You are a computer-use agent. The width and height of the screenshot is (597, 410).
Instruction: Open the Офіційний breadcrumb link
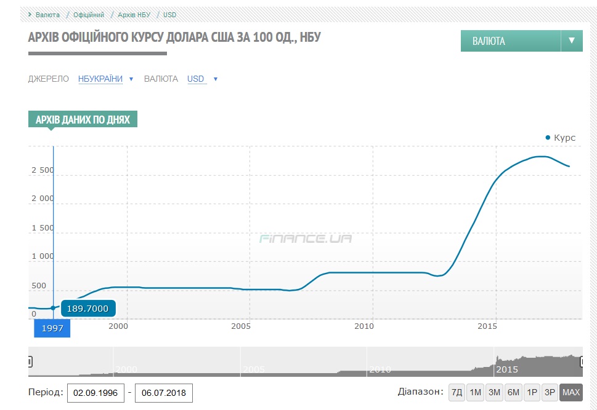[89, 15]
